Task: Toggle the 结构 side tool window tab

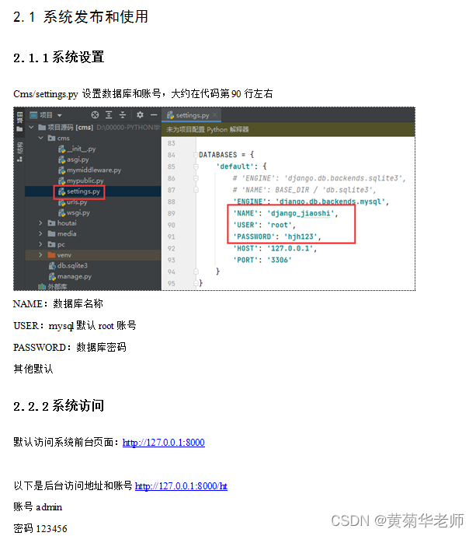Action: coord(19,152)
